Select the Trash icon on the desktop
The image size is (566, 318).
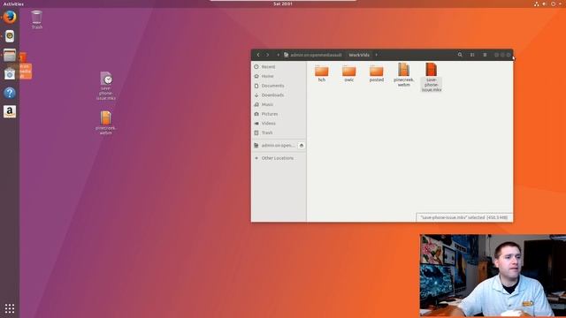(37, 19)
